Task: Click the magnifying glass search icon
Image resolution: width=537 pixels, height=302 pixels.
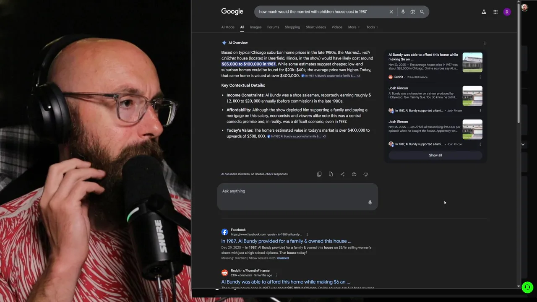Action: tap(422, 12)
